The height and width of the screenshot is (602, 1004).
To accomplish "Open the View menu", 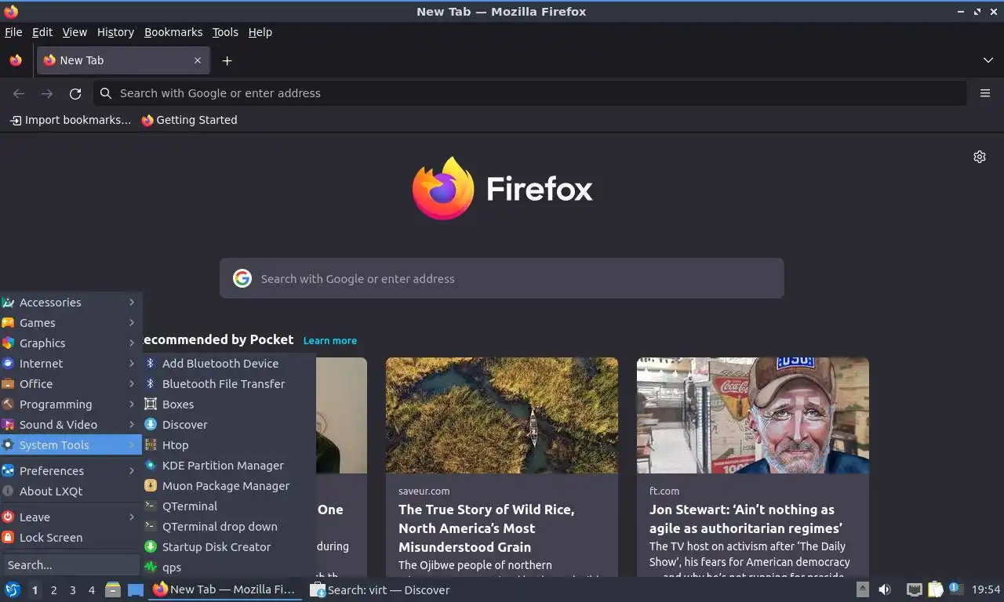I will [75, 32].
